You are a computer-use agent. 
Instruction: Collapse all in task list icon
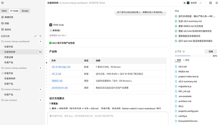pyautogui.click(x=35, y=36)
